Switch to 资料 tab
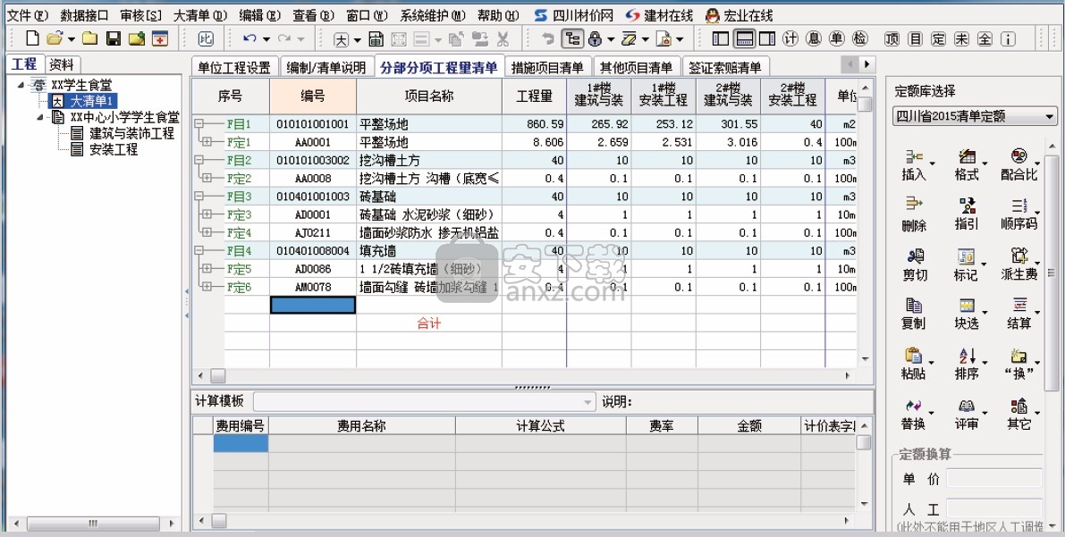 point(62,64)
